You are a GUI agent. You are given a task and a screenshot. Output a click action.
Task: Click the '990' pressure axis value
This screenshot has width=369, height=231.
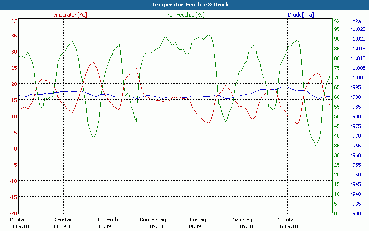pos(357,97)
